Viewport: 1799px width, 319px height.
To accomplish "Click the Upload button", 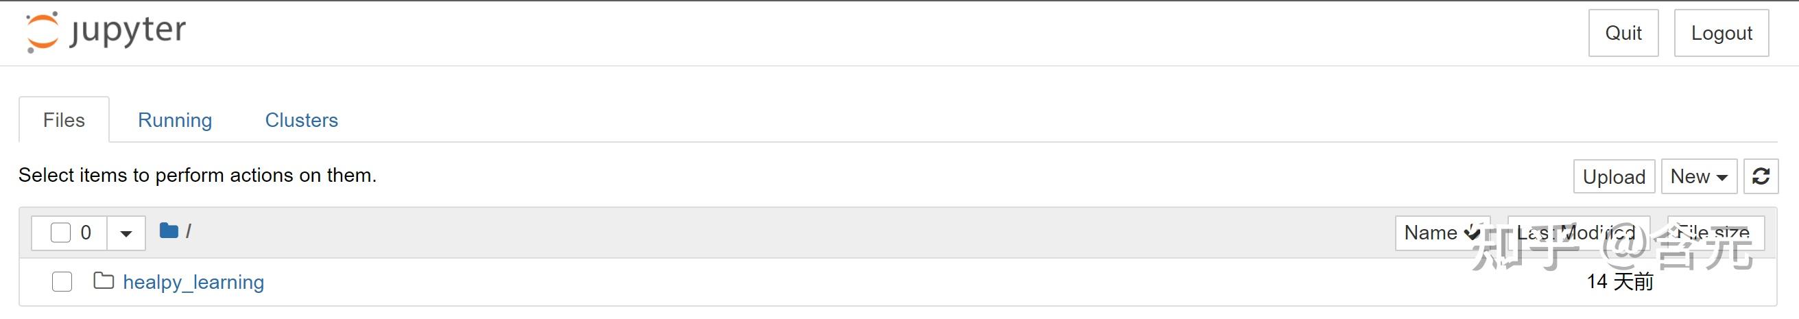I will [x=1613, y=176].
